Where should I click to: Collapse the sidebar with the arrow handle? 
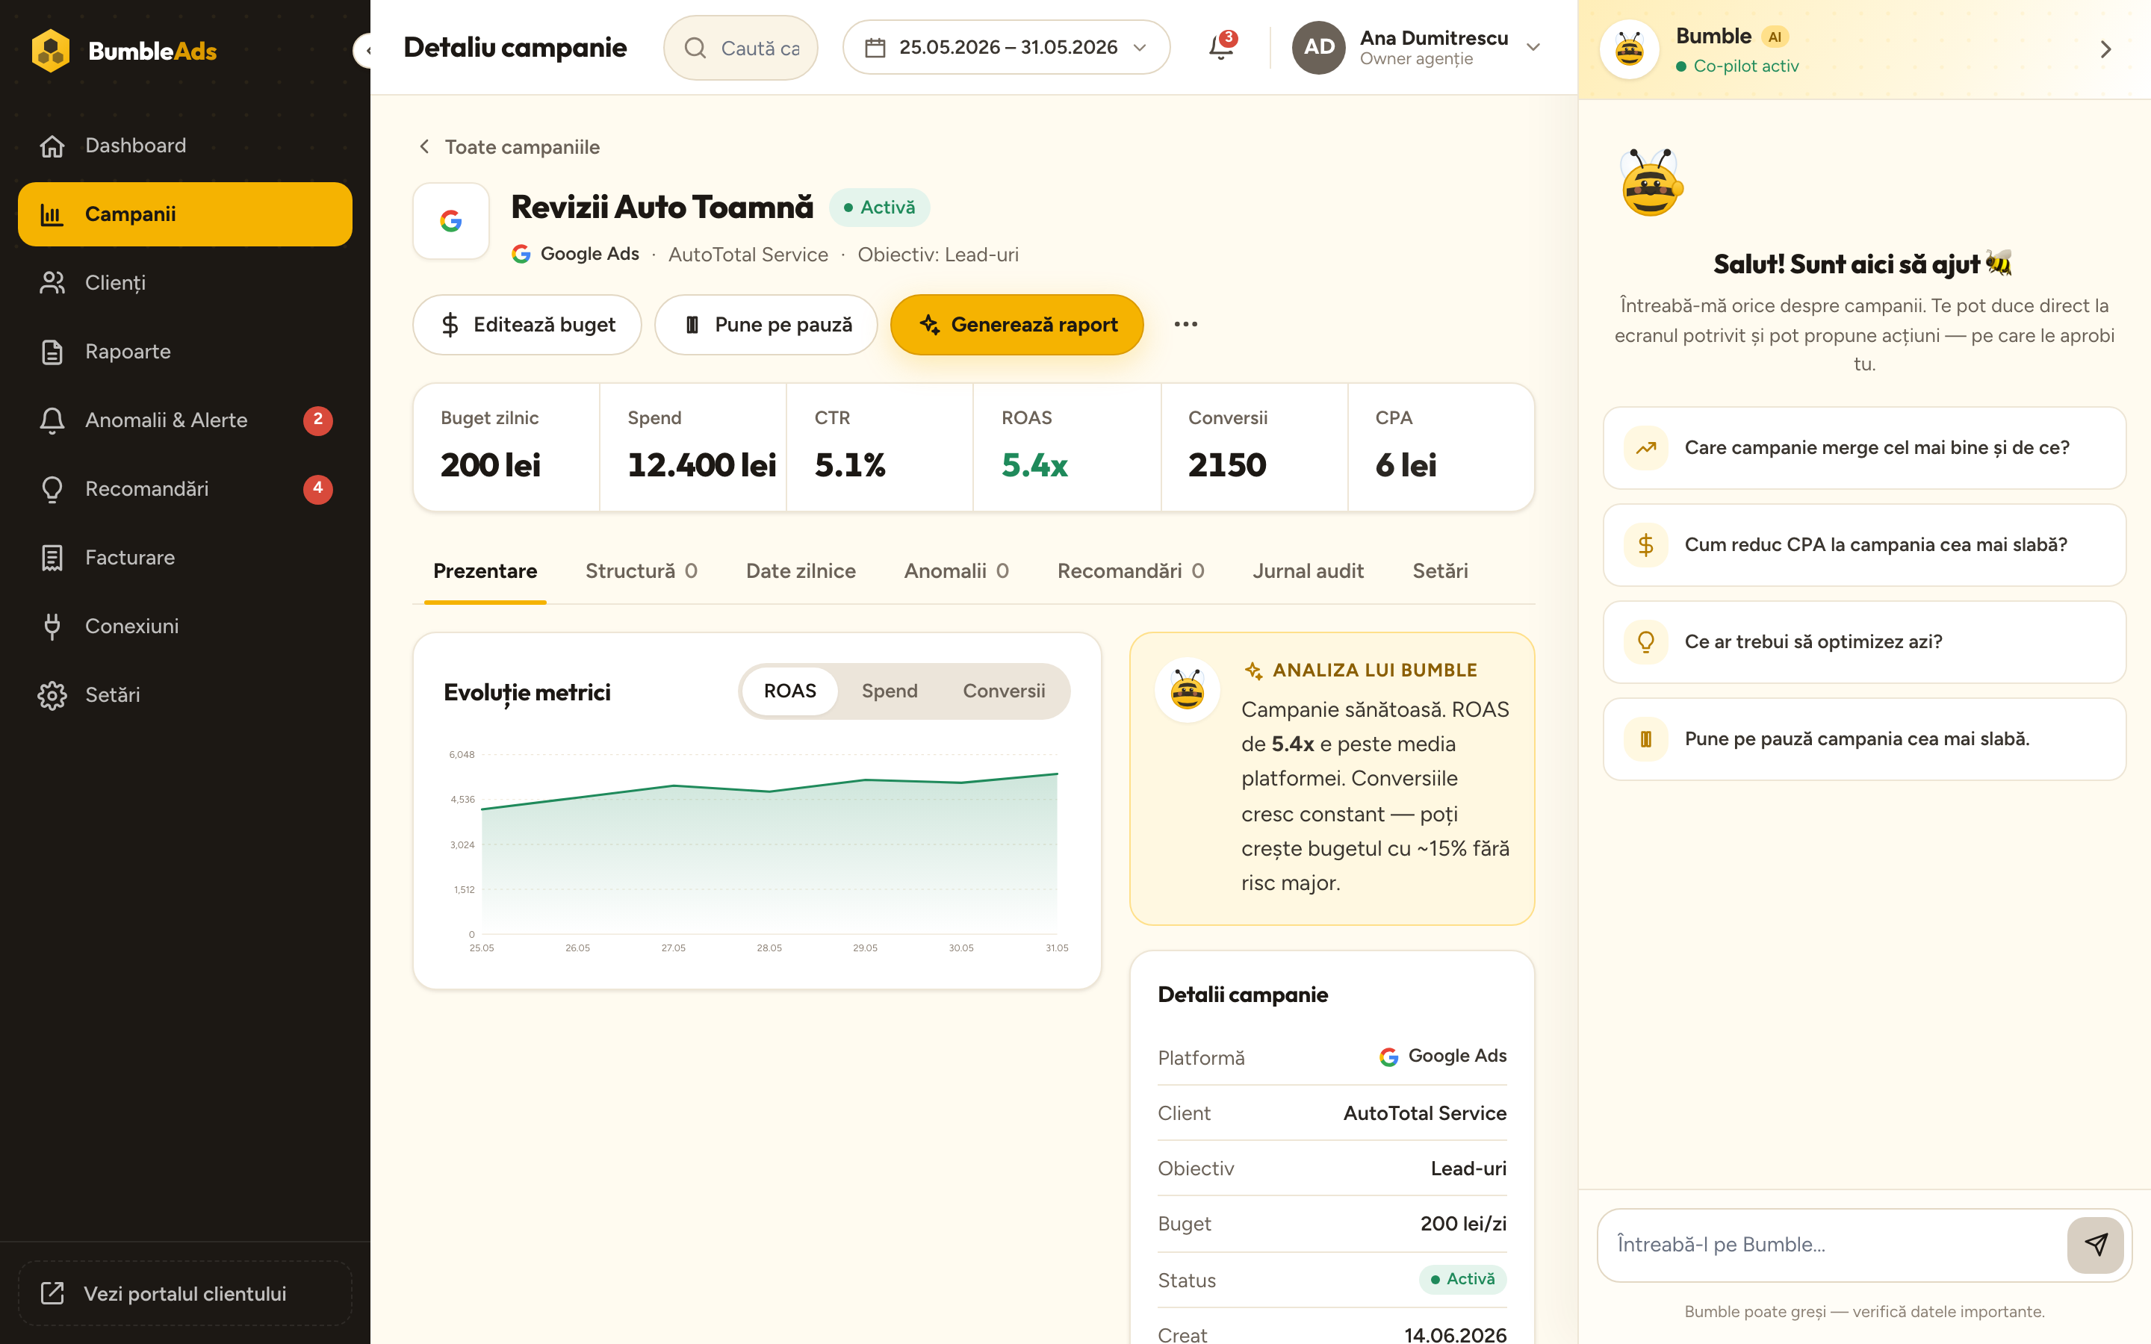pyautogui.click(x=364, y=51)
